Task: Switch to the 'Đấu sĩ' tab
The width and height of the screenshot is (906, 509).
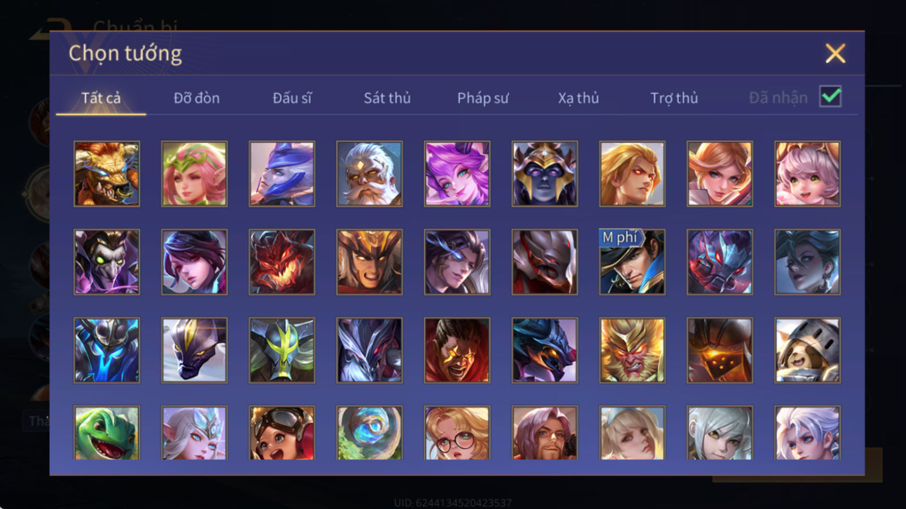Action: tap(292, 98)
